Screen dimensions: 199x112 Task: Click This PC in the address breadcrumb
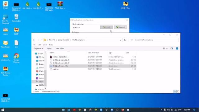click(x=52, y=40)
